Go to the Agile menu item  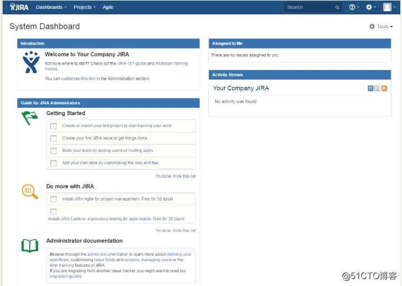pos(108,7)
